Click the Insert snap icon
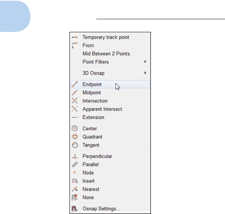This screenshot has width=225, height=214. [75, 181]
